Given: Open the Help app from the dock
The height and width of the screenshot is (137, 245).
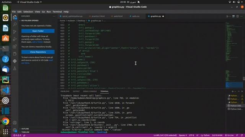Looking at the screenshot, I should (x=5, y=59).
